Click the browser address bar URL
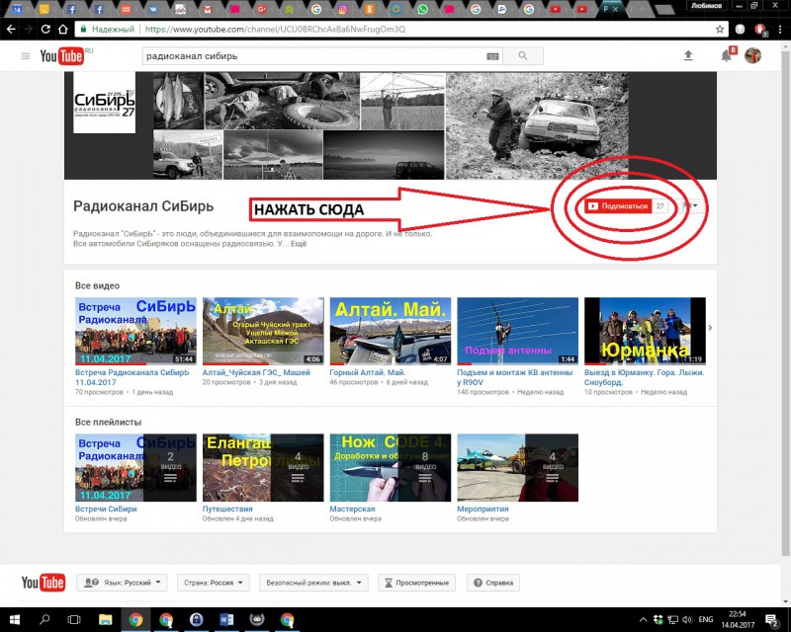791x632 pixels. 275,30
